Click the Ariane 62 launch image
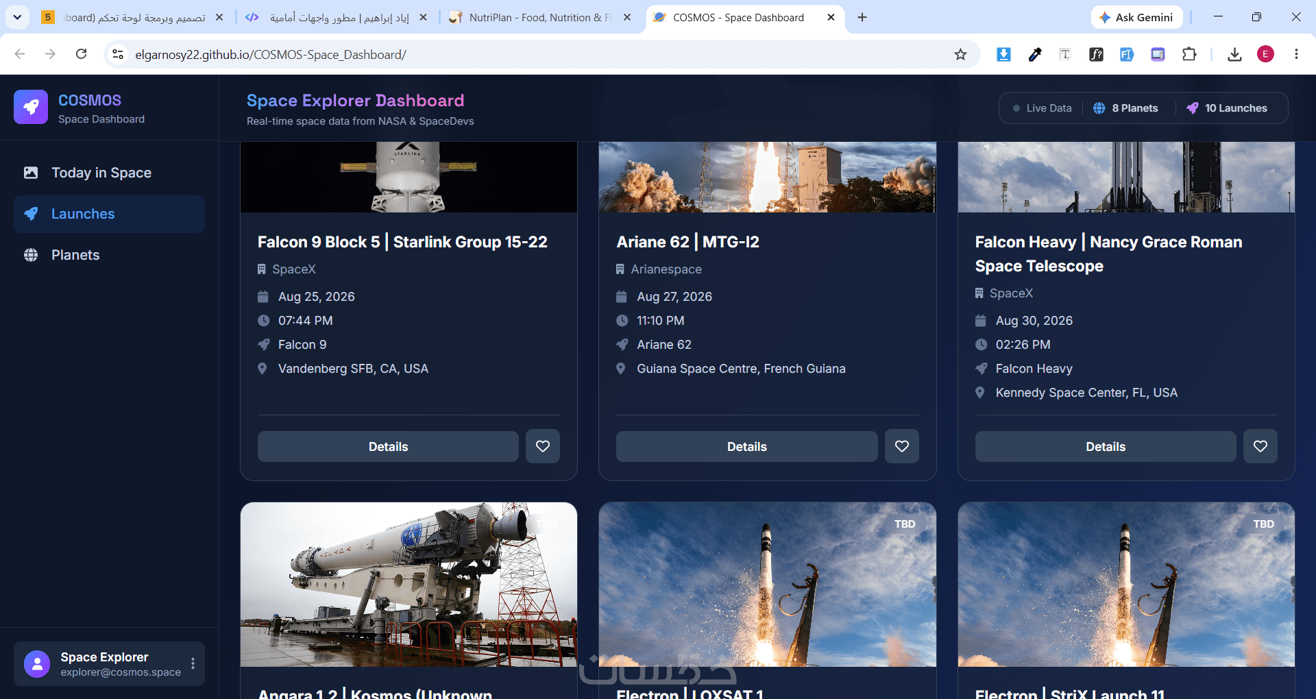The height and width of the screenshot is (699, 1316). click(x=768, y=177)
